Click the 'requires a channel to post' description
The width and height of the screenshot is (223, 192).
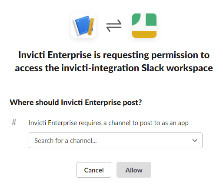109,123
